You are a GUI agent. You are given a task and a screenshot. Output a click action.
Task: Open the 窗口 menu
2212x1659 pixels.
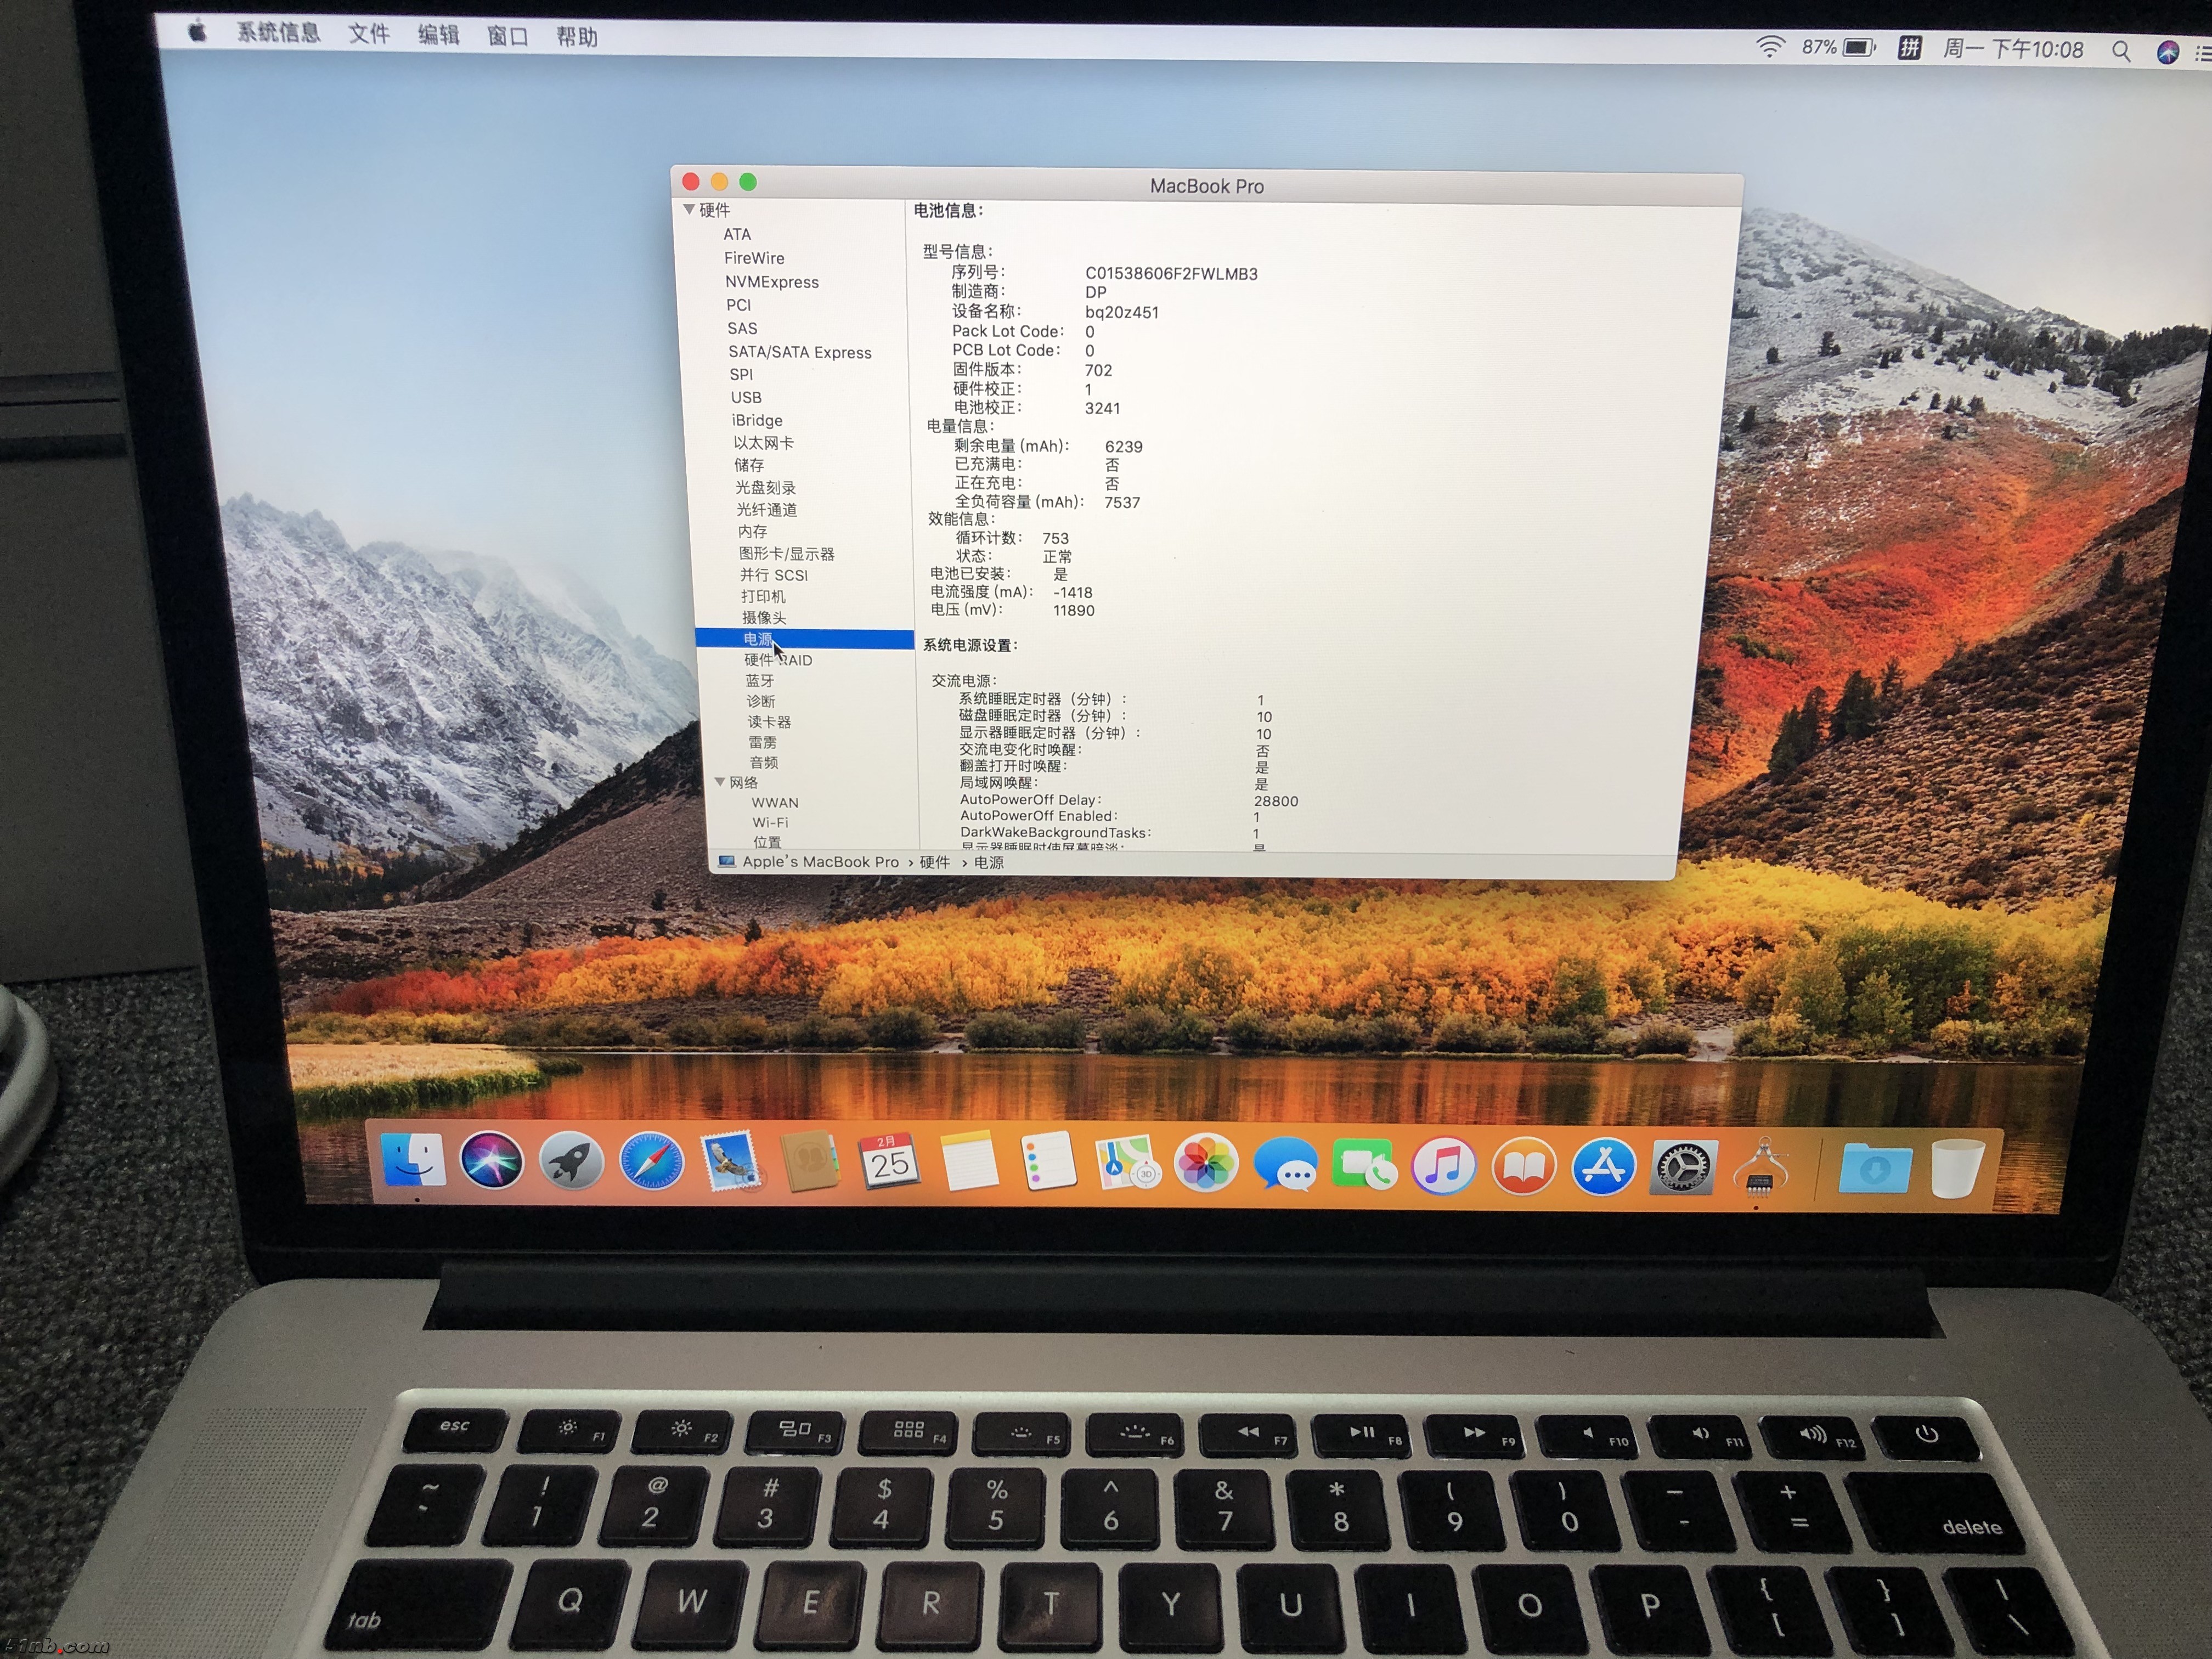(x=508, y=36)
